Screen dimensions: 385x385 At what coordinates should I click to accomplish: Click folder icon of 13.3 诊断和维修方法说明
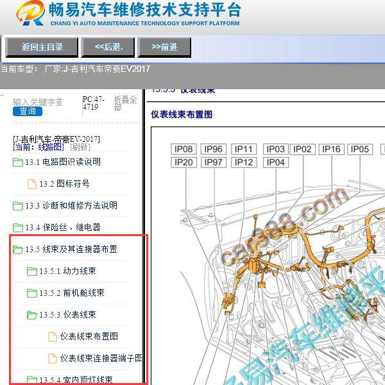click(x=18, y=206)
